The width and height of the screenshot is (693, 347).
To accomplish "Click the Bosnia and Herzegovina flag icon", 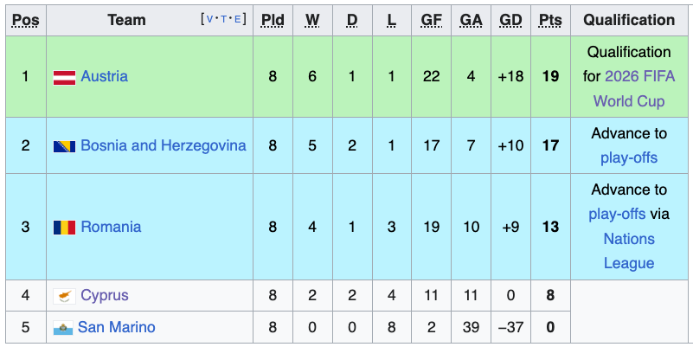I will 65,146.
